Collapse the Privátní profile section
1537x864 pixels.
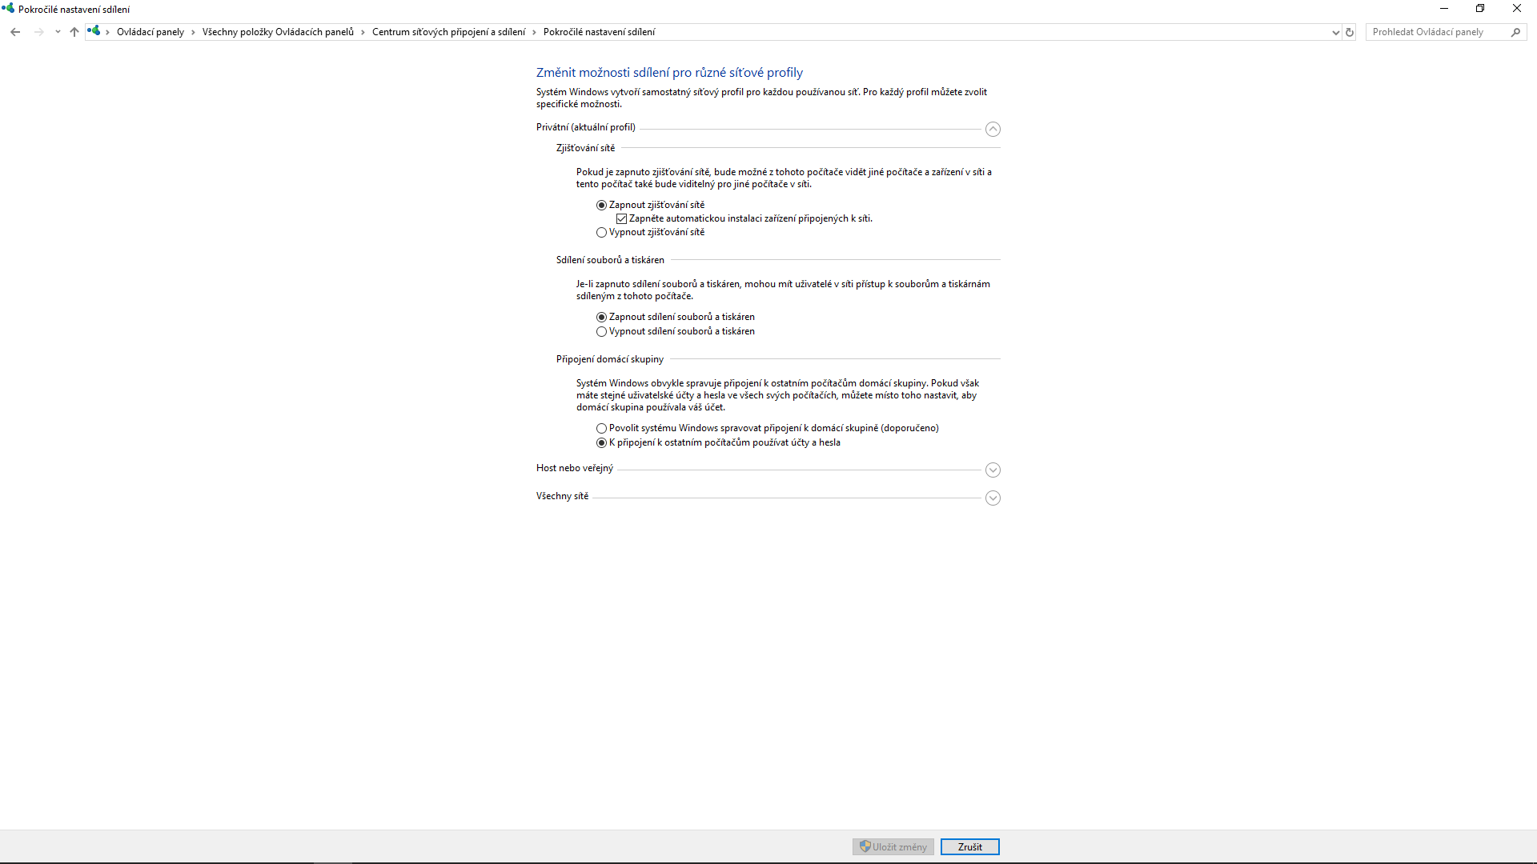tap(993, 129)
